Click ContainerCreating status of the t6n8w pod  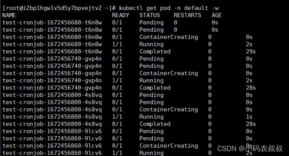tap(169, 37)
